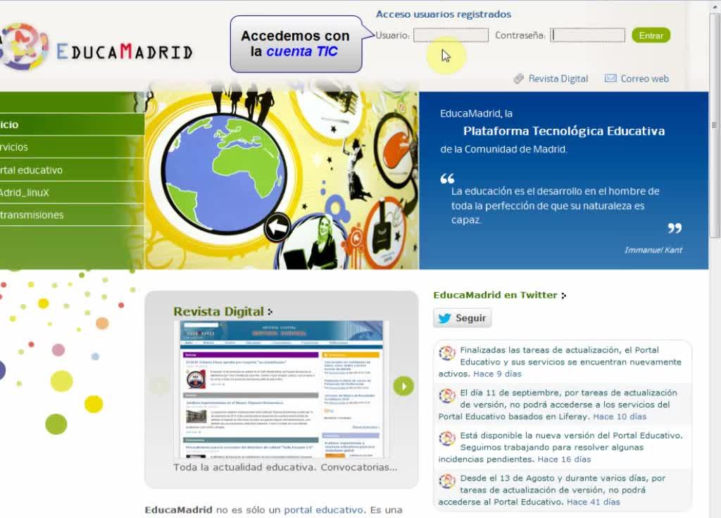This screenshot has height=518, width=721.
Task: Click avatar of tweet about El día 11 de septiembre
Action: click(x=447, y=396)
